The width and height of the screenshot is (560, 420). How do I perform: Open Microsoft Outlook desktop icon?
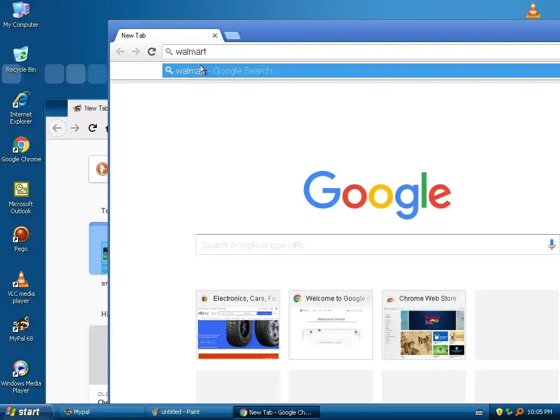21,197
